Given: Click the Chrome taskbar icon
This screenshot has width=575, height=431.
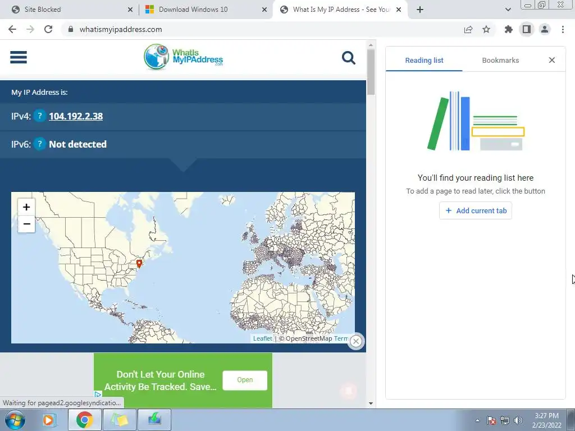Looking at the screenshot, I should click(x=84, y=420).
